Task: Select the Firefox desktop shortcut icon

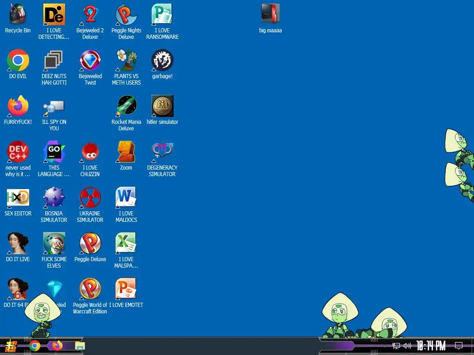Action: coord(18,106)
